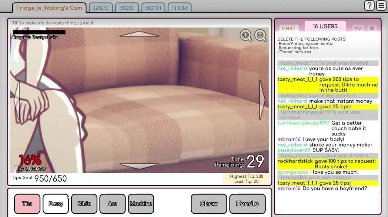Click mbram16's "Do you have a boyfriend?" message
388x217 pixels.
(x=334, y=189)
